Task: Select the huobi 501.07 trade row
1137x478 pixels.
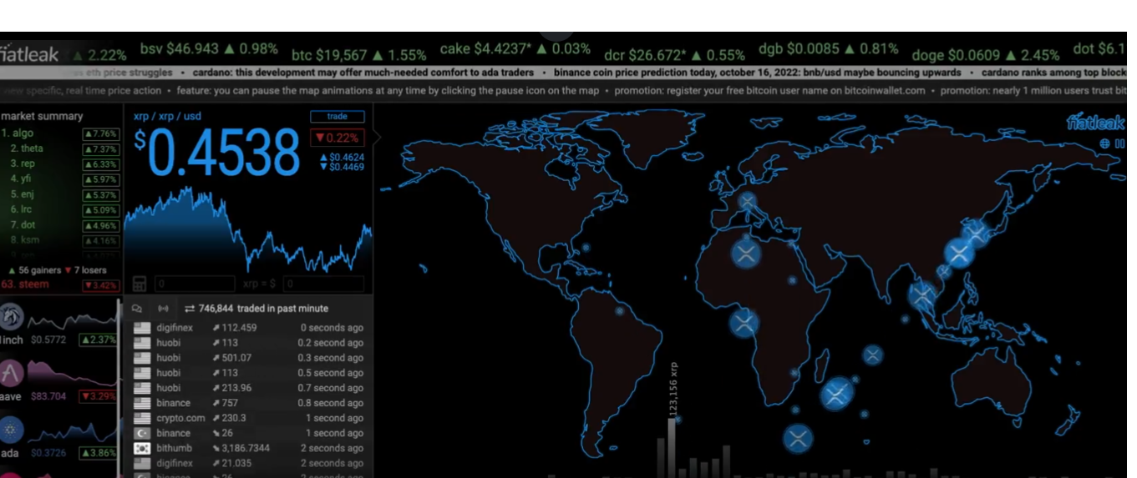Action: tap(248, 358)
